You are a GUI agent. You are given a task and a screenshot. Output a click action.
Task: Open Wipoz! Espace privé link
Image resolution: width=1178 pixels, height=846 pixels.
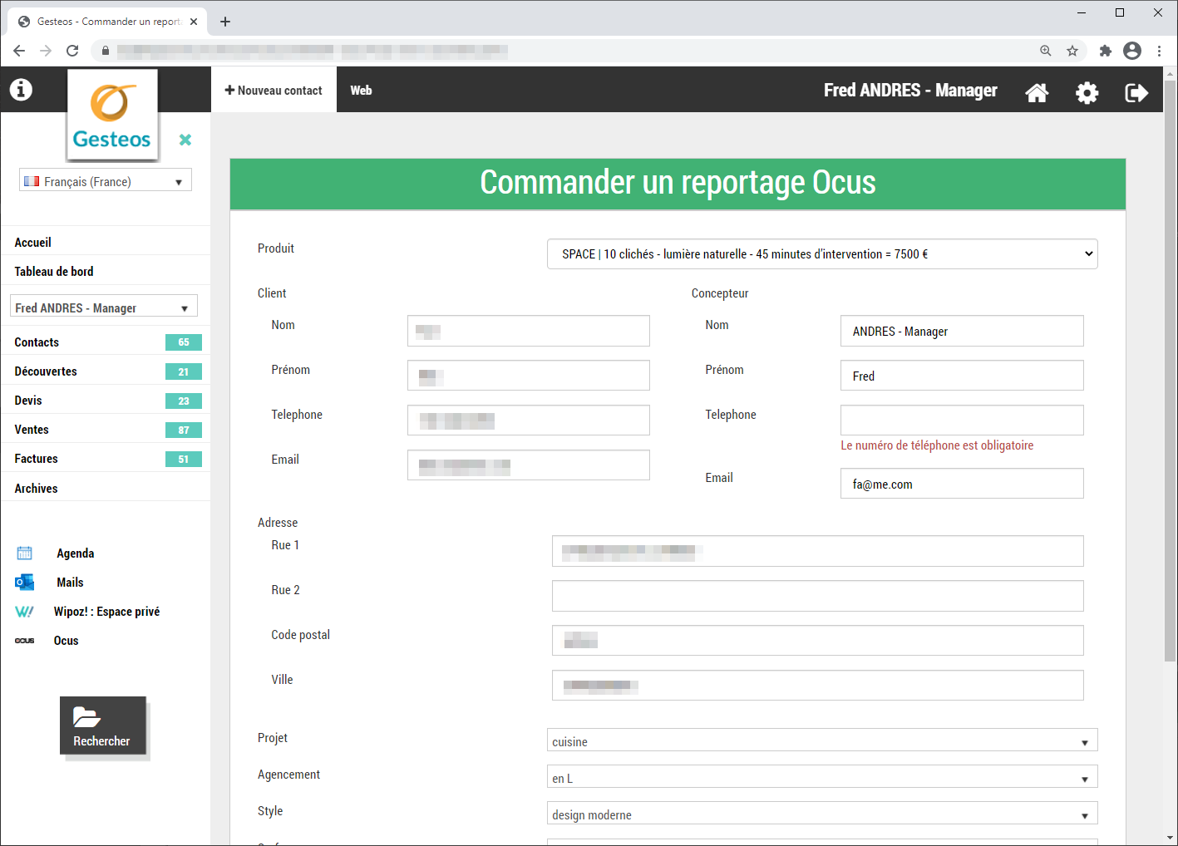[x=106, y=612]
